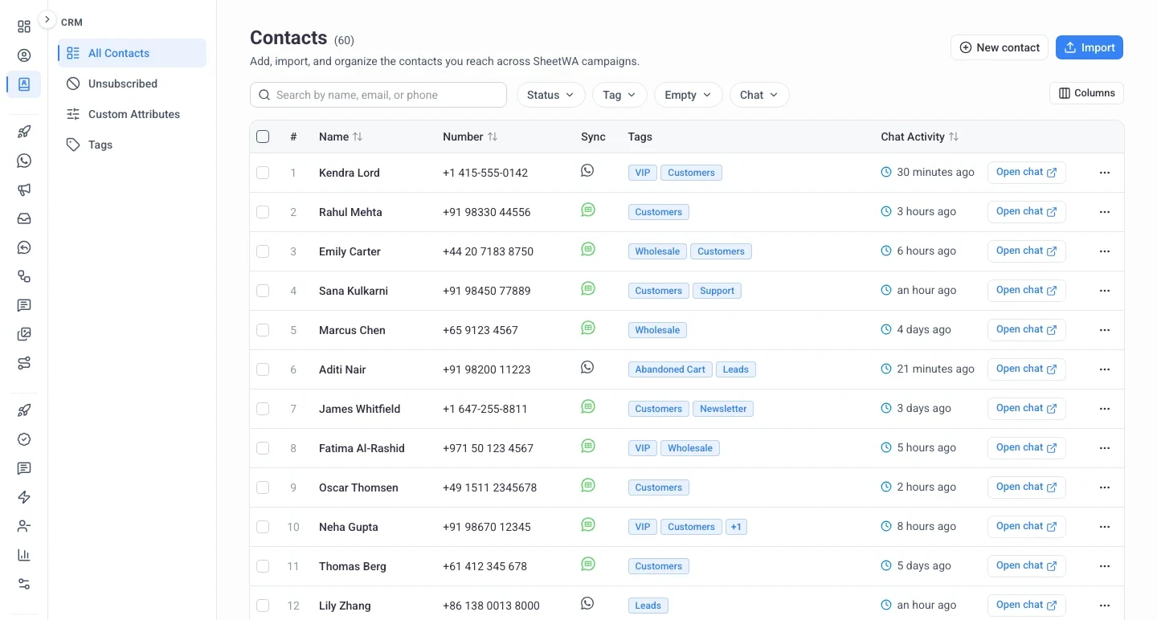The image size is (1157, 620).
Task: Open the three-dot menu for Aditi Nair
Action: point(1105,369)
